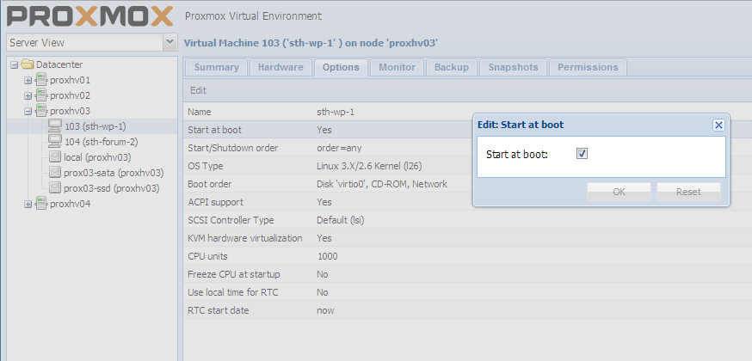This screenshot has height=361, width=752.
Task: Open the Server View dropdown
Action: [x=169, y=42]
